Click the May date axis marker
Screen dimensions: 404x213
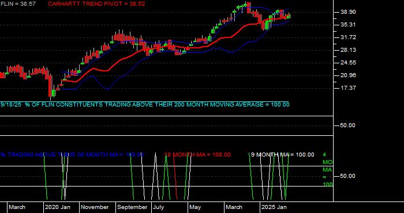pyautogui.click(x=195, y=207)
